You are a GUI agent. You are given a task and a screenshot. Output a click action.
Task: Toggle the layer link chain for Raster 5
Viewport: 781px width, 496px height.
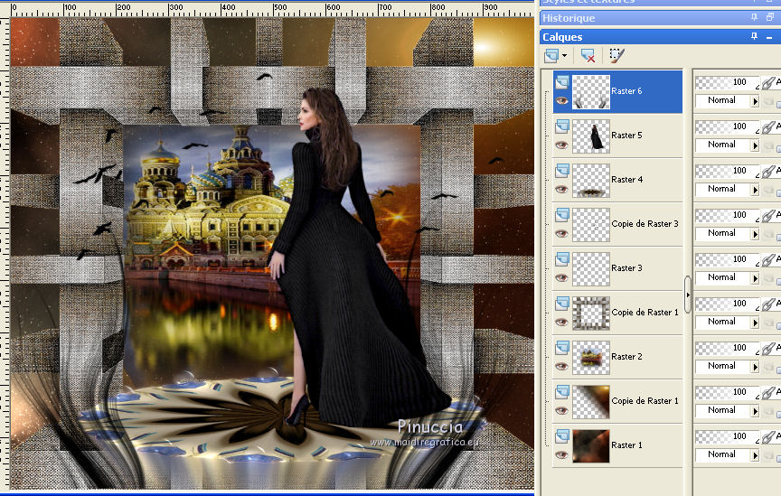[769, 127]
